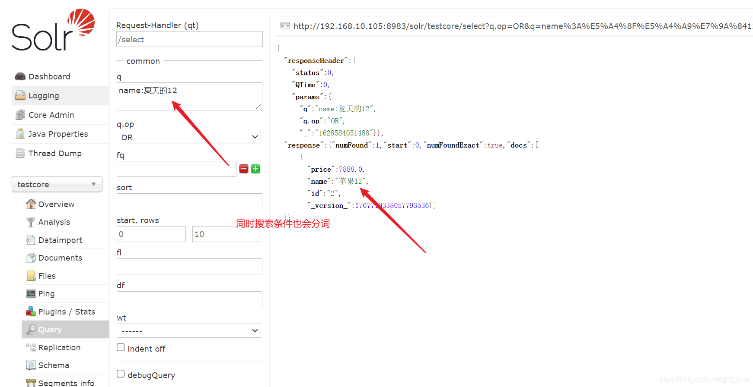Click the "numFound" text in response
Viewport: 753px width, 387px height.
[351, 145]
